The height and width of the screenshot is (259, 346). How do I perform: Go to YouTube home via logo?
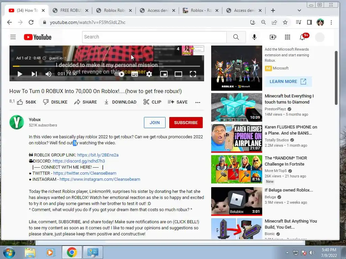click(x=38, y=37)
